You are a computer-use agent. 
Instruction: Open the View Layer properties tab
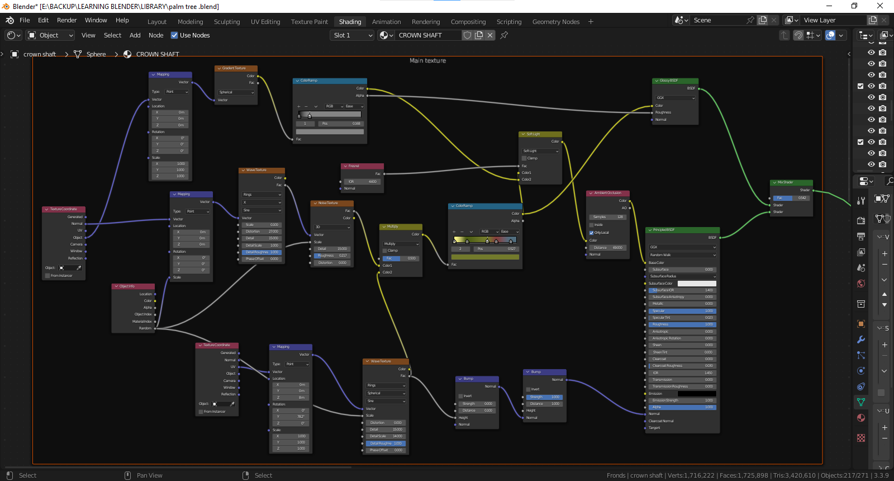pyautogui.click(x=861, y=252)
